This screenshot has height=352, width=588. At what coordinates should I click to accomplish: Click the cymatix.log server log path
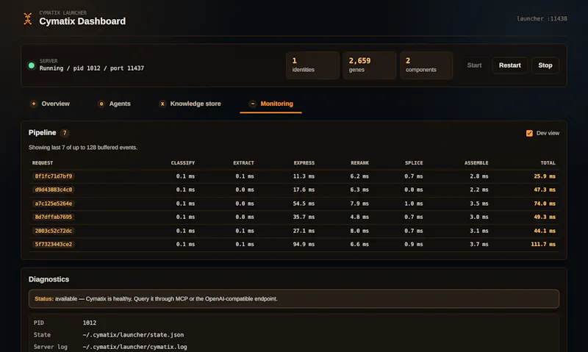point(135,347)
